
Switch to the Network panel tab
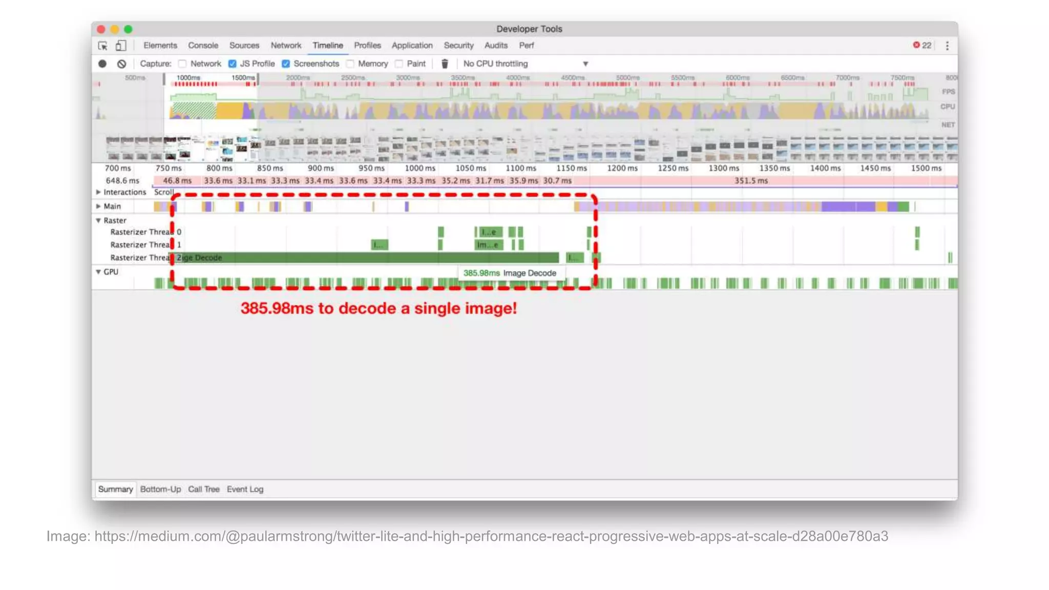coord(286,46)
